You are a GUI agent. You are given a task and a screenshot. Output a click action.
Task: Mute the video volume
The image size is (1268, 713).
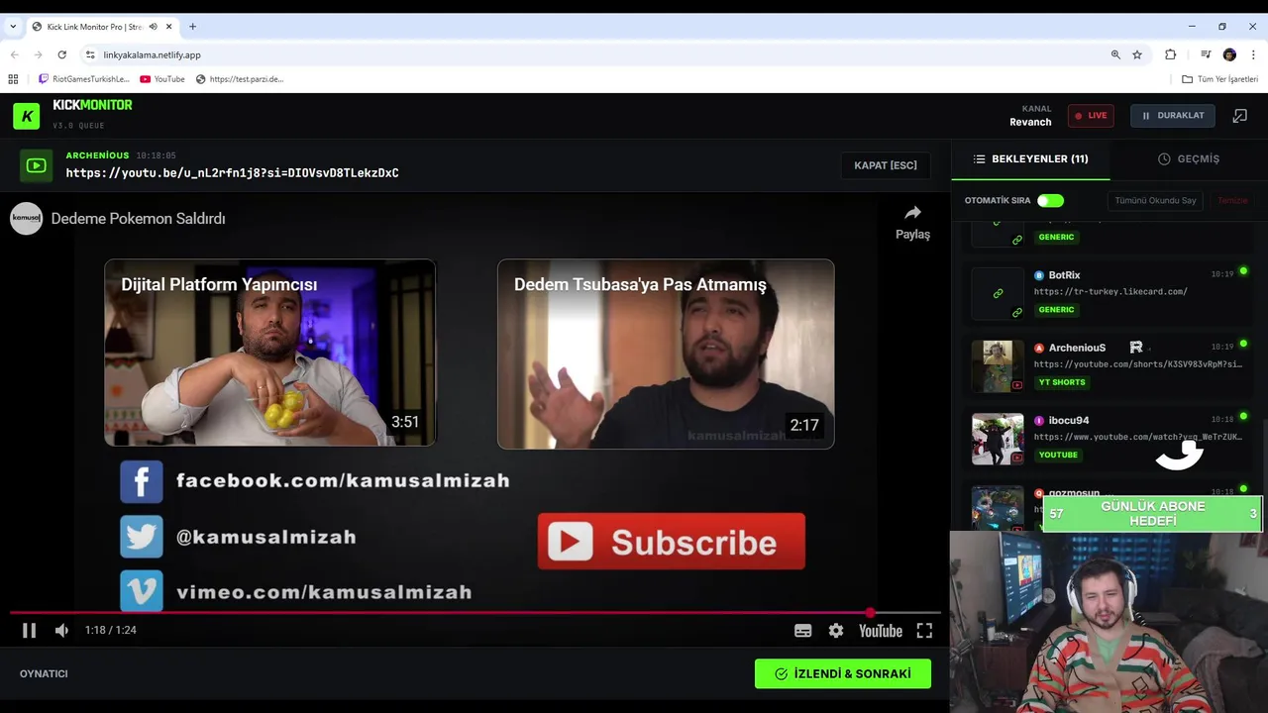click(x=61, y=630)
